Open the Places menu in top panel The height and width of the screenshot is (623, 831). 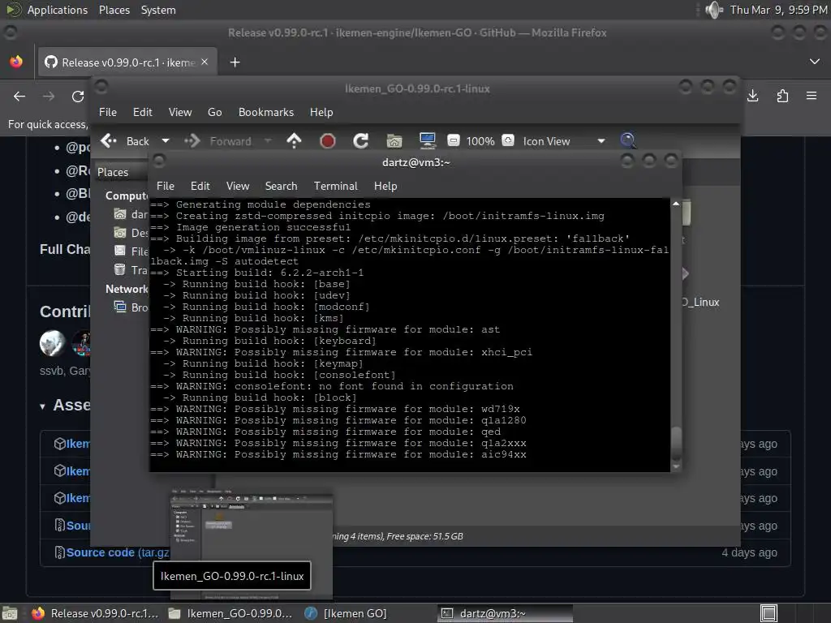pyautogui.click(x=114, y=10)
